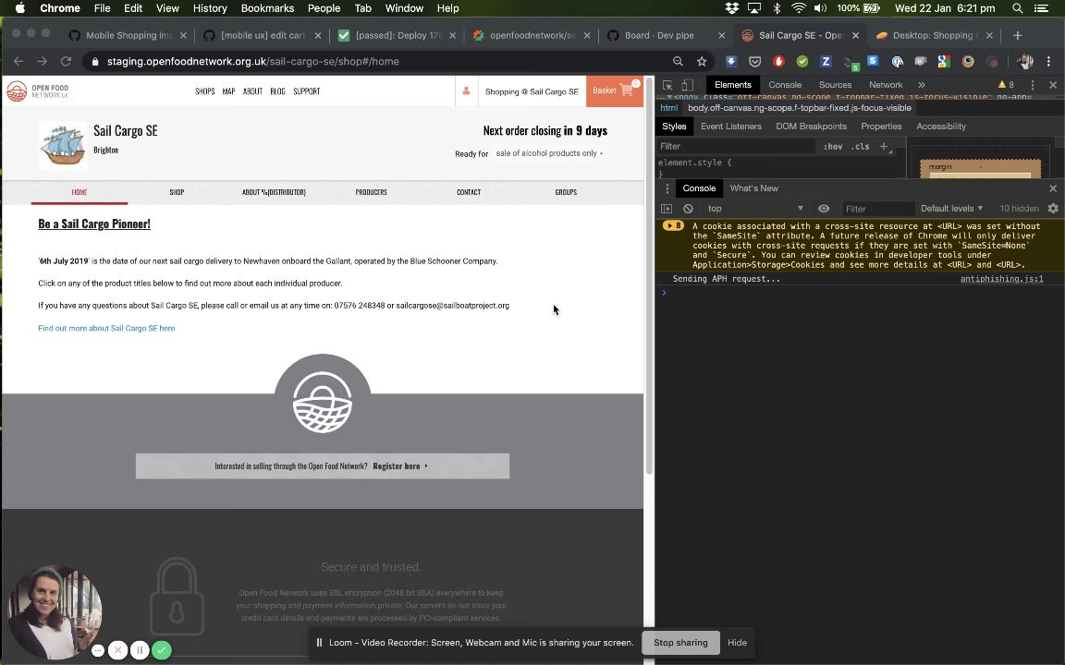Open the Default levels dropdown
The width and height of the screenshot is (1065, 665).
click(951, 209)
